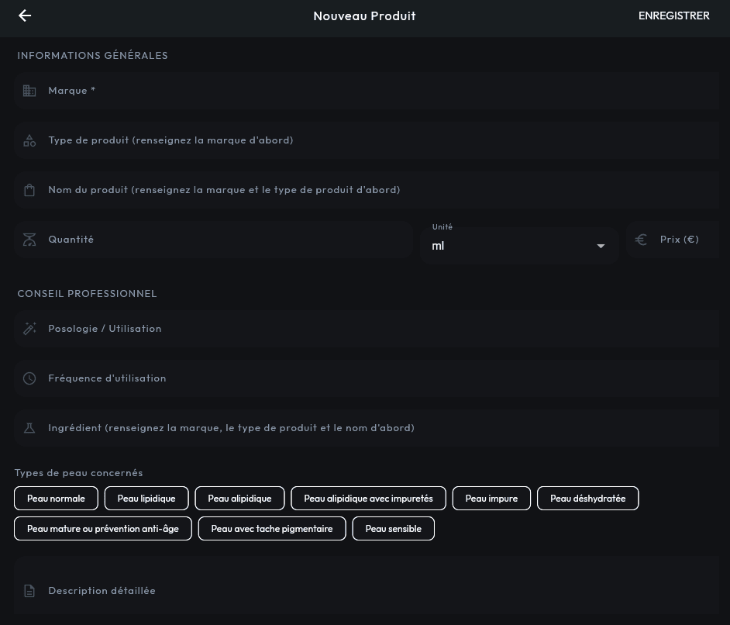This screenshot has height=625, width=730.
Task: Toggle the Peau impure chip
Action: pyautogui.click(x=491, y=499)
